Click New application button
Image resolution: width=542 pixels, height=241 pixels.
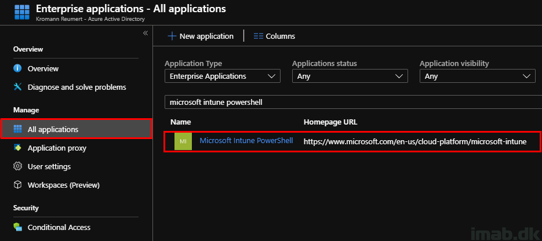201,36
